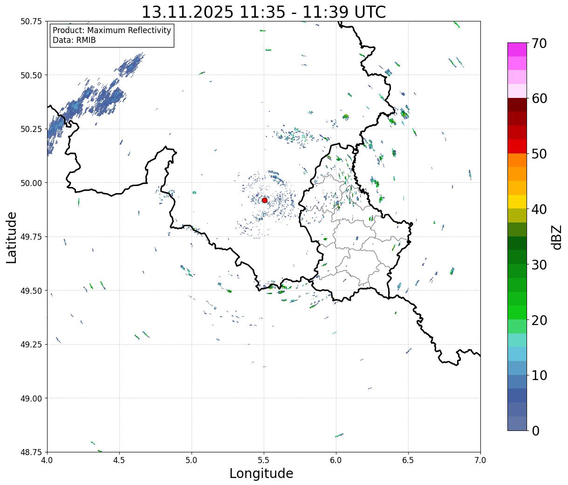
Task: Click the light cyan colorbar segment above 10
Action: pyautogui.click(x=517, y=354)
